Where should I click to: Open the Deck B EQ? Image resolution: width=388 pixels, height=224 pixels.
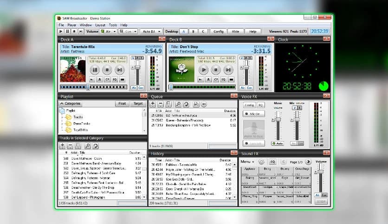pos(223,80)
